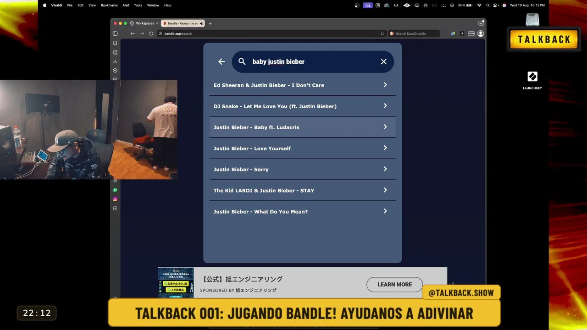This screenshot has height=330, width=587.
Task: Click the AirPlay display icon in the menu bar
Action: 417,5
